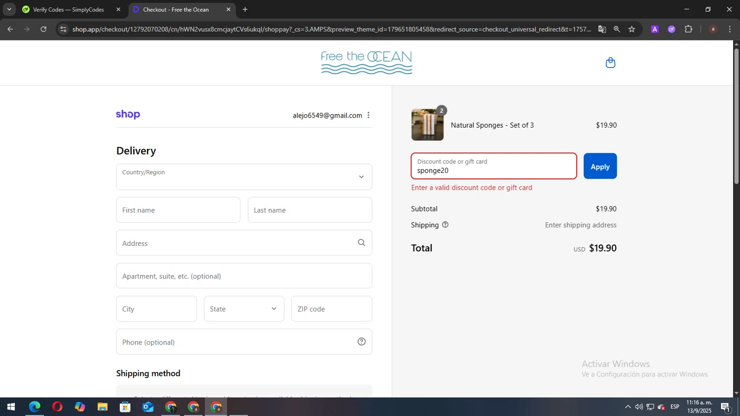
Task: Show hidden system tray icons
Action: pos(628,407)
